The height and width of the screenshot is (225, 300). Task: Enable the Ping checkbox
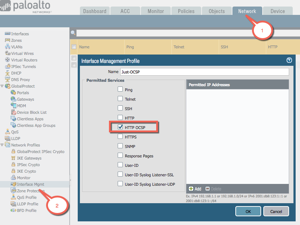point(120,89)
